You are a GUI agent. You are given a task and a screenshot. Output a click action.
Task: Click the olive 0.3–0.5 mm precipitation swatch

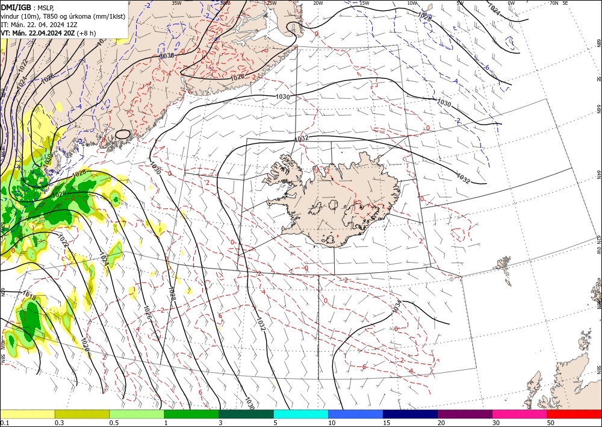[x=82, y=414]
